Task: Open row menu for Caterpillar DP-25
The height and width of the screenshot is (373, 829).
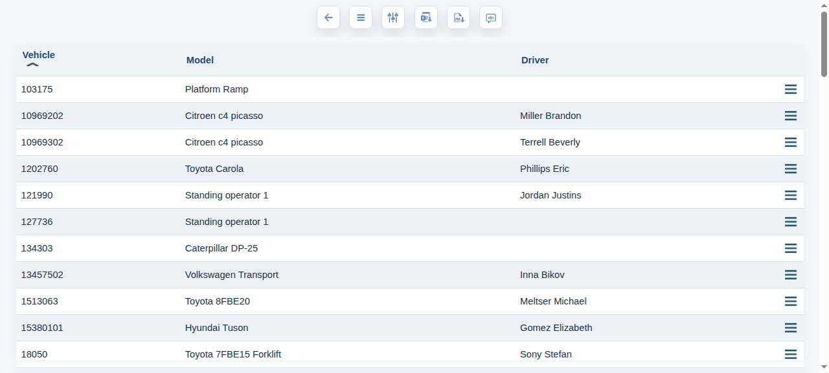Action: click(791, 248)
